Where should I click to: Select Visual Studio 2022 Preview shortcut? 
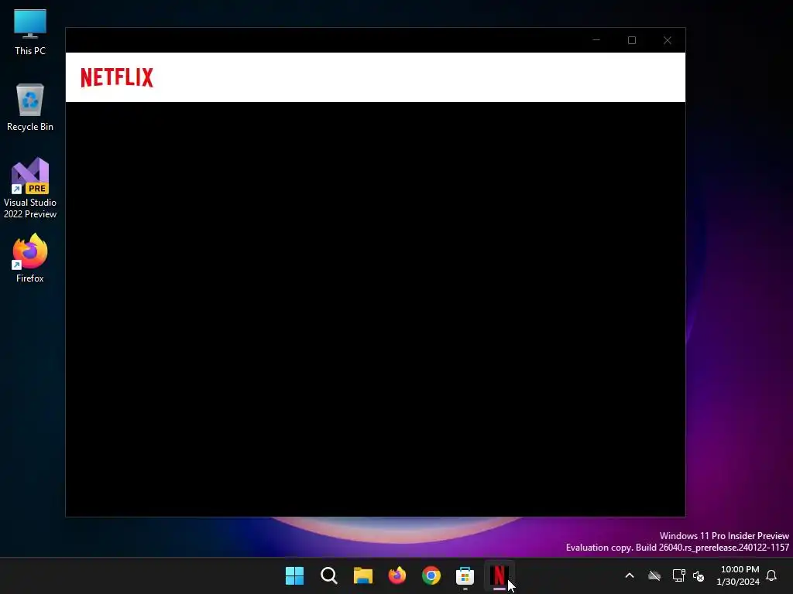(30, 188)
